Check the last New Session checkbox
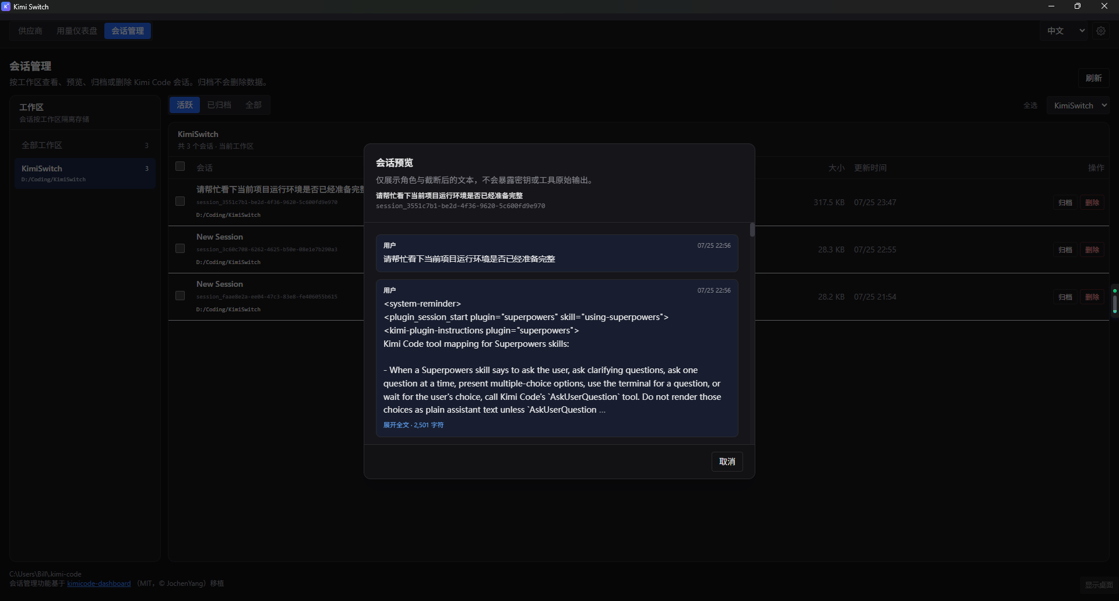Viewport: 1119px width, 601px height. click(x=180, y=296)
